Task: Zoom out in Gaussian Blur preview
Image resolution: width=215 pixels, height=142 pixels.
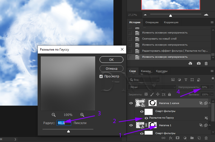Action: point(54,115)
